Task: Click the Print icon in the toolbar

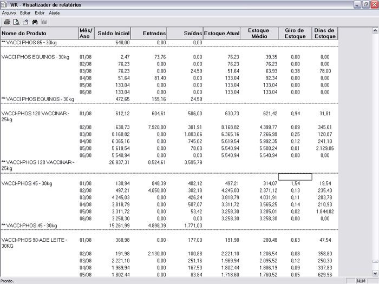Action: point(7,22)
